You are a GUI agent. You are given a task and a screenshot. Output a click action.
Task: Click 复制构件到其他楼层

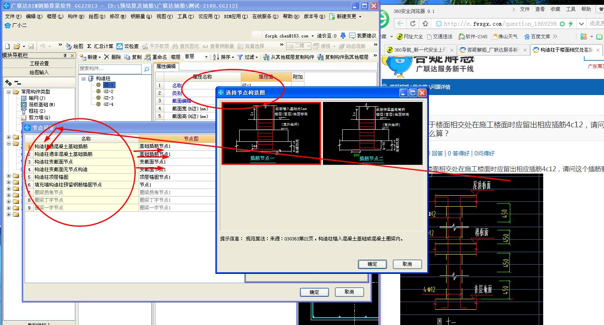click(x=343, y=57)
